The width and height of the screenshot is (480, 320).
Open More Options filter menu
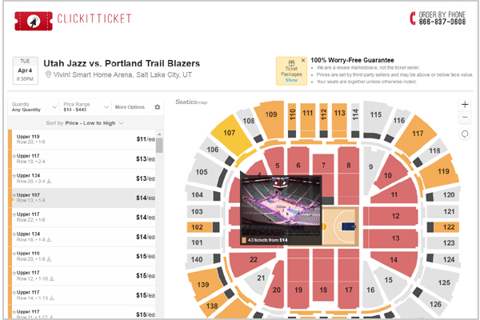pos(130,107)
